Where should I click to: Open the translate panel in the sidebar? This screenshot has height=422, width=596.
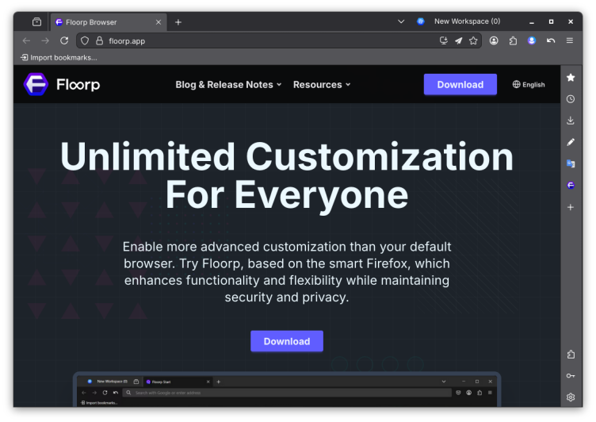tap(571, 163)
